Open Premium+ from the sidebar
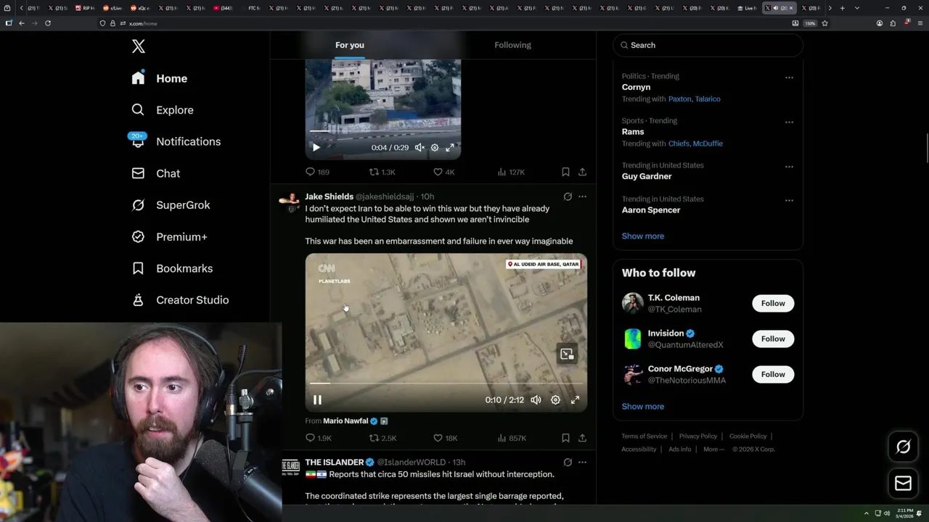The height and width of the screenshot is (522, 929). coord(169,237)
